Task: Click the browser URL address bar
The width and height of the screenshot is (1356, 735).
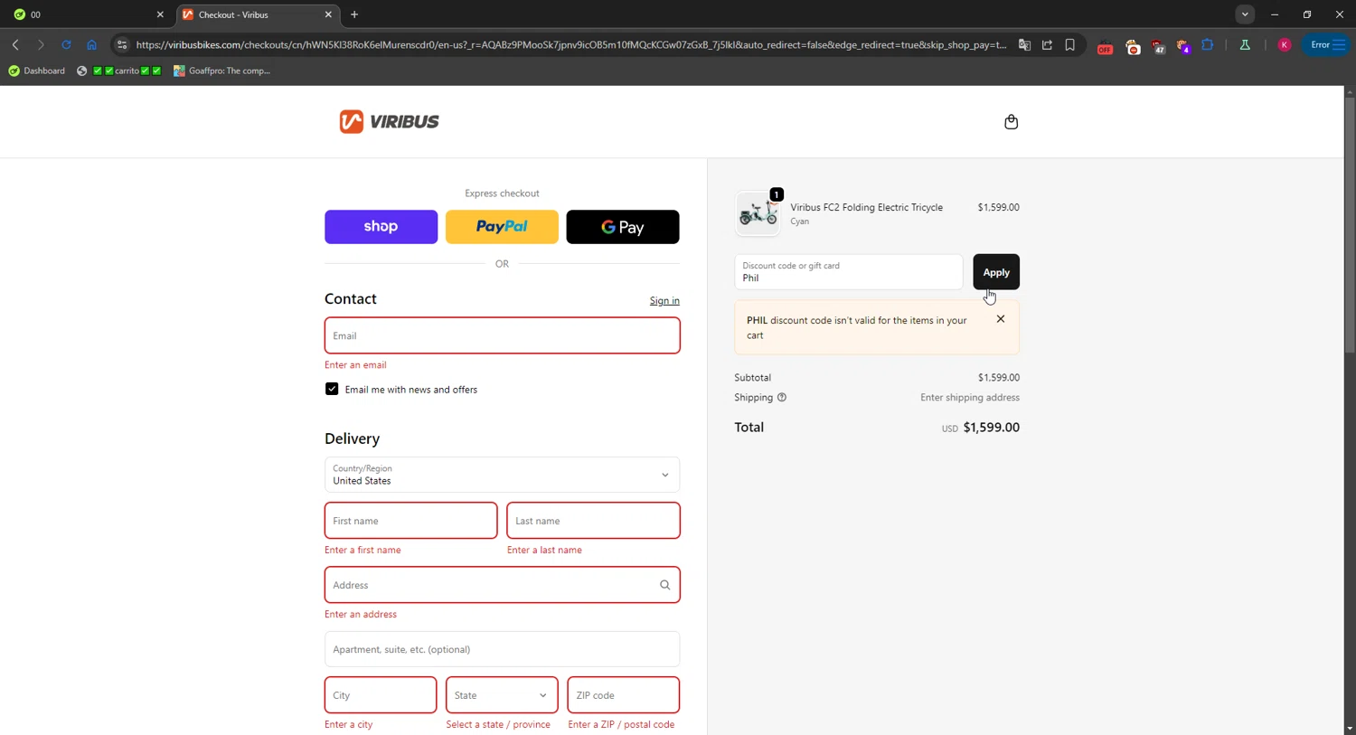Action: click(x=570, y=44)
